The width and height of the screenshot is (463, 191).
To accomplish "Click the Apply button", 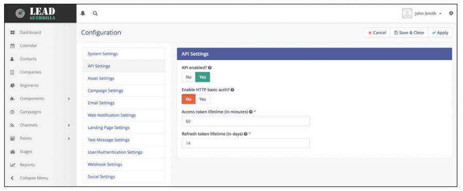I will [x=440, y=32].
